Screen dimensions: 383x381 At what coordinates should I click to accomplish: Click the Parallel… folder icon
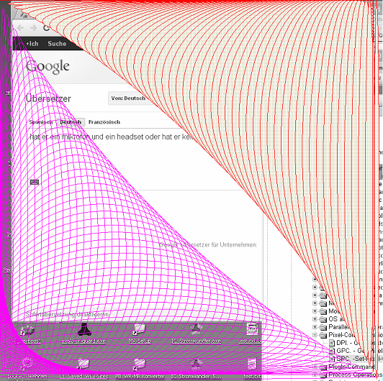323,327
